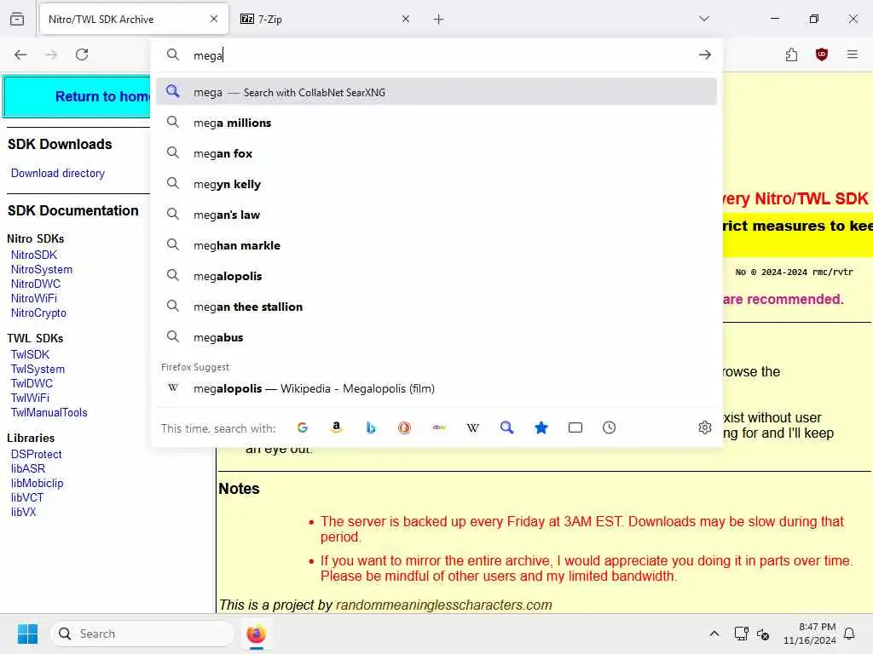Click Return to home button
The width and height of the screenshot is (873, 654).
click(x=77, y=97)
